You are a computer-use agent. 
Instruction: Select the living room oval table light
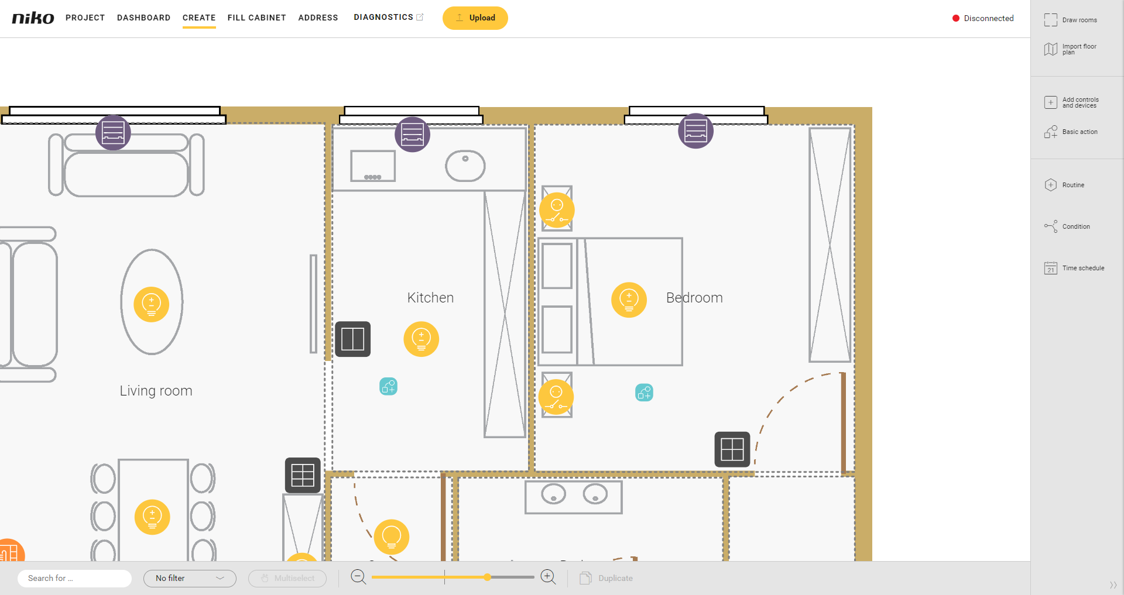(x=152, y=304)
